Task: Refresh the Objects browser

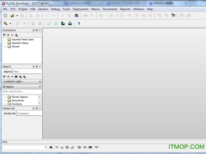Action: pyautogui.click(x=4, y=77)
